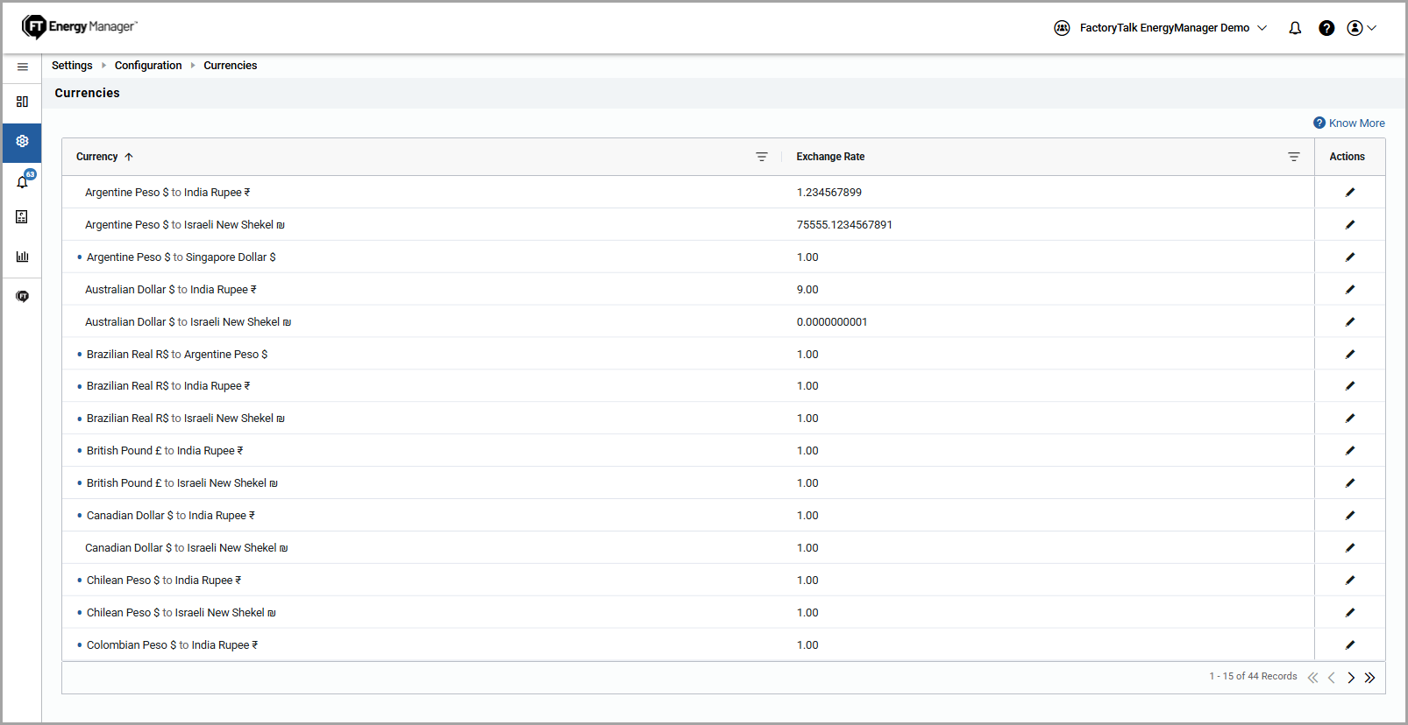Image resolution: width=1408 pixels, height=725 pixels.
Task: Select Colombian Peso to India Rupee row
Action: [x=723, y=645]
